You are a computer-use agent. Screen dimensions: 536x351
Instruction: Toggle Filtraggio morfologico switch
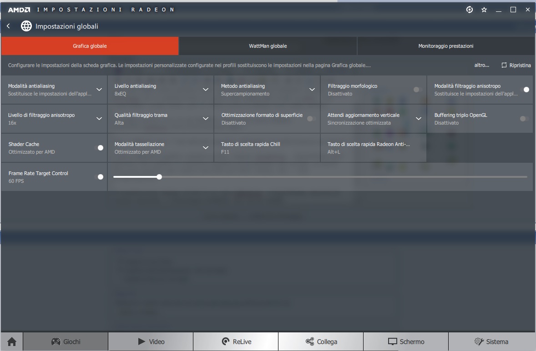point(418,90)
